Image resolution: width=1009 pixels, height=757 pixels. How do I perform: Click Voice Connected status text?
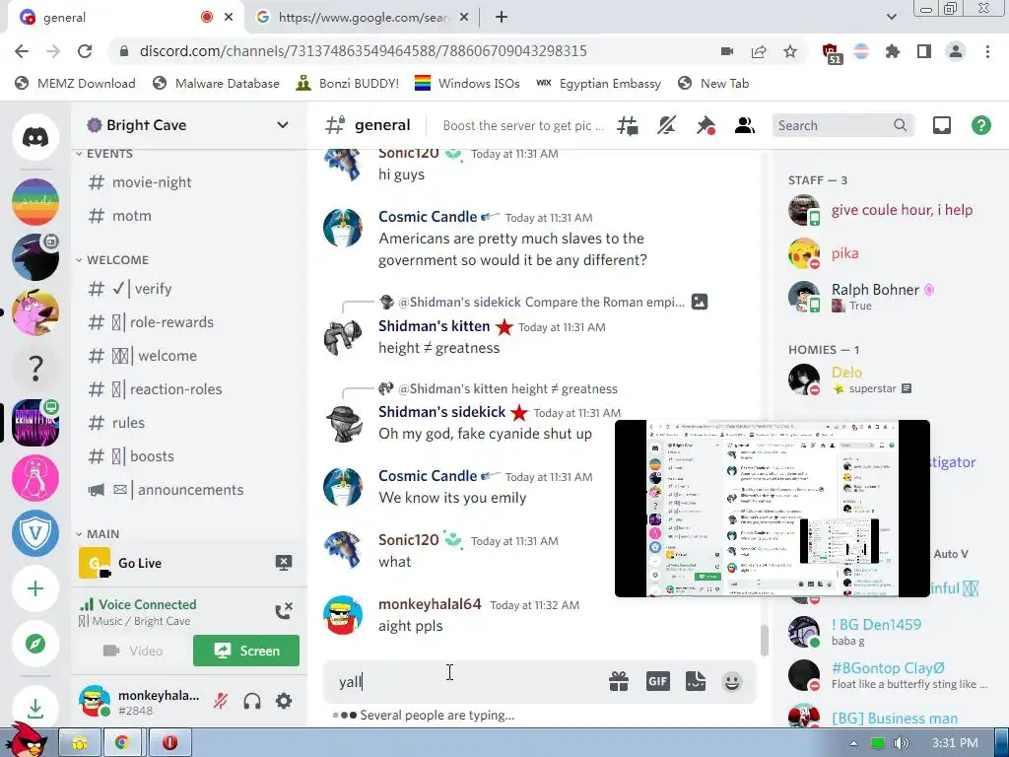pos(148,604)
